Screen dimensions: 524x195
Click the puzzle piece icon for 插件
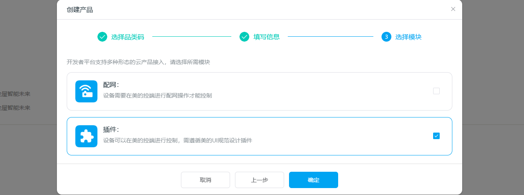[86, 136]
